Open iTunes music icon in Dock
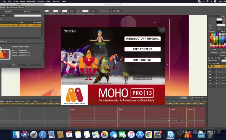This screenshot has width=226, height=140. click(131, 135)
